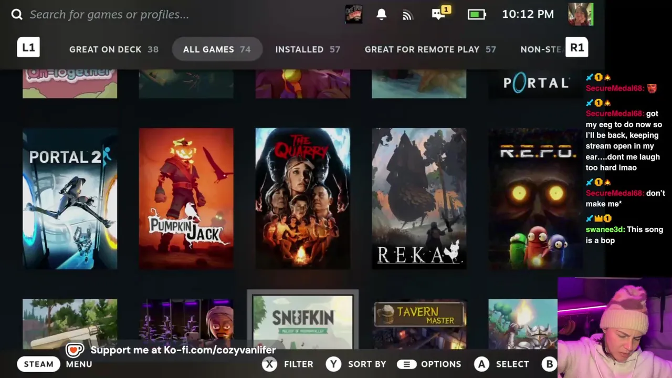The width and height of the screenshot is (672, 378).
Task: Click the SELECT label in footer
Action: click(x=512, y=364)
